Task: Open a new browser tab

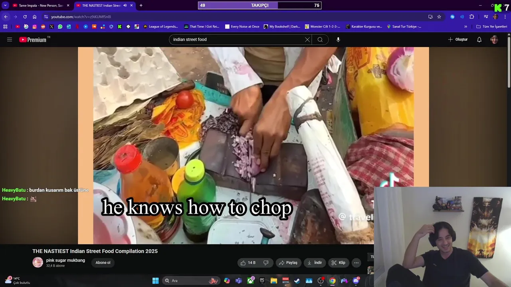Action: coord(141,6)
